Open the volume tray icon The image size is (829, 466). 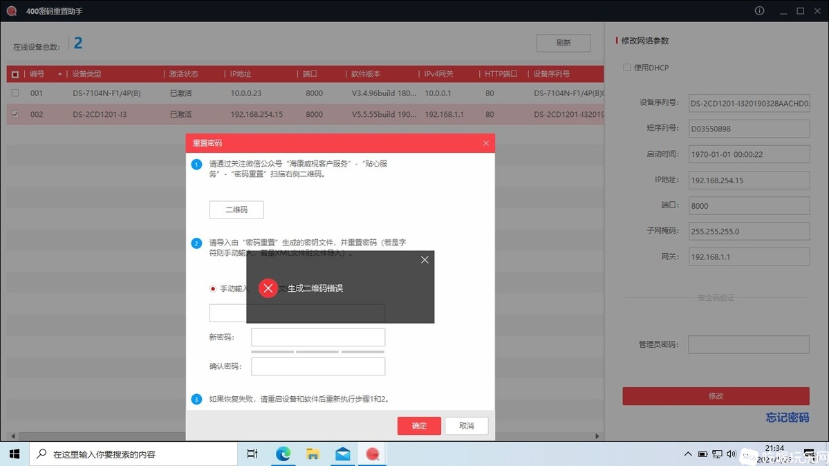[x=732, y=454]
